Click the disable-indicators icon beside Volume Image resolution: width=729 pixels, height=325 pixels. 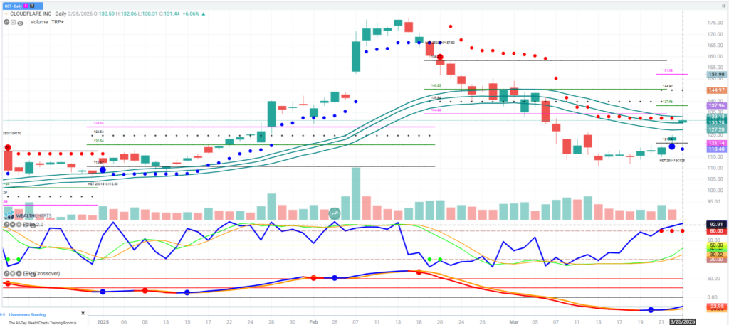(x=6, y=22)
